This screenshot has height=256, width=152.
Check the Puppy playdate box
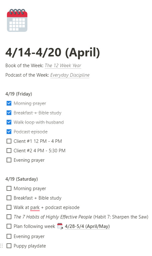tap(9, 246)
